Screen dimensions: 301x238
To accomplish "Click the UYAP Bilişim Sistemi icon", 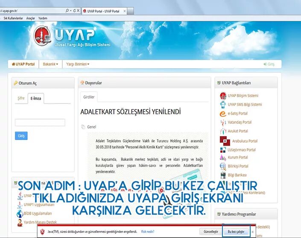I will (223, 96).
